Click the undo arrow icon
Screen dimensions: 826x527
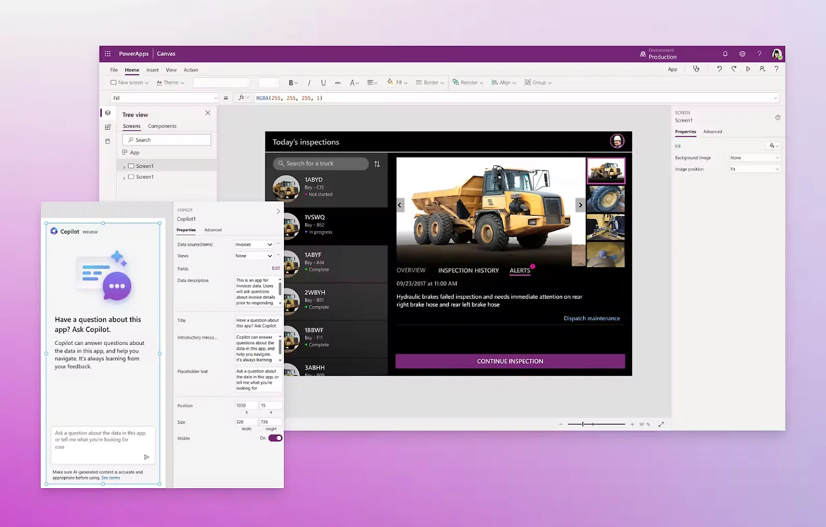click(719, 69)
